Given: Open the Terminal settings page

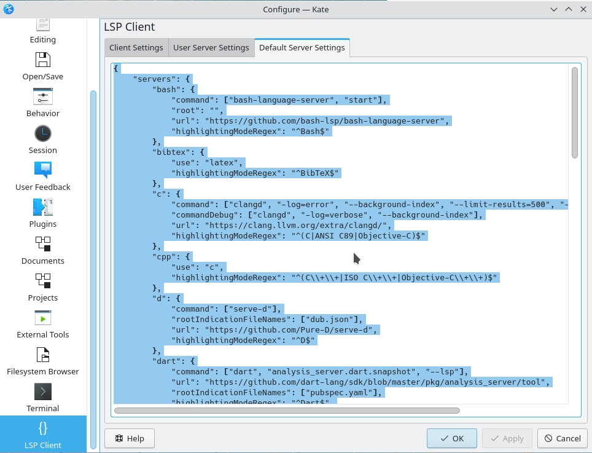Looking at the screenshot, I should click(x=42, y=398).
